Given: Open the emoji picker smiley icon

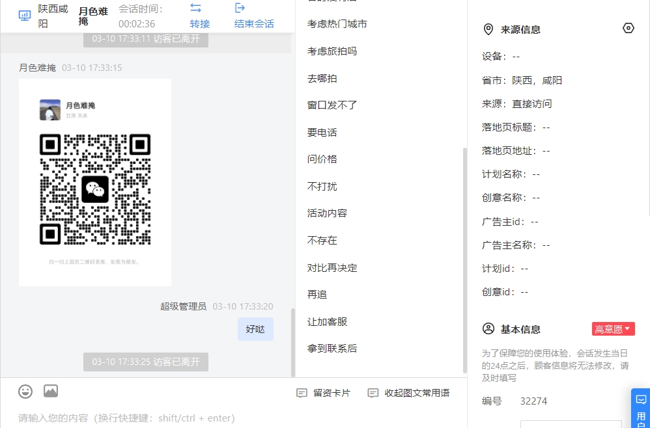Looking at the screenshot, I should pyautogui.click(x=25, y=391).
